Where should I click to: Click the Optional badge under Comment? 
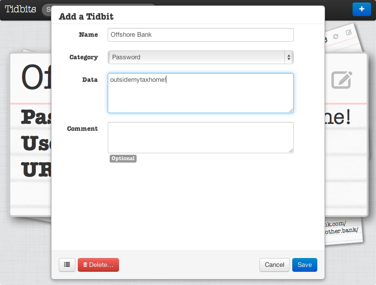coord(123,158)
